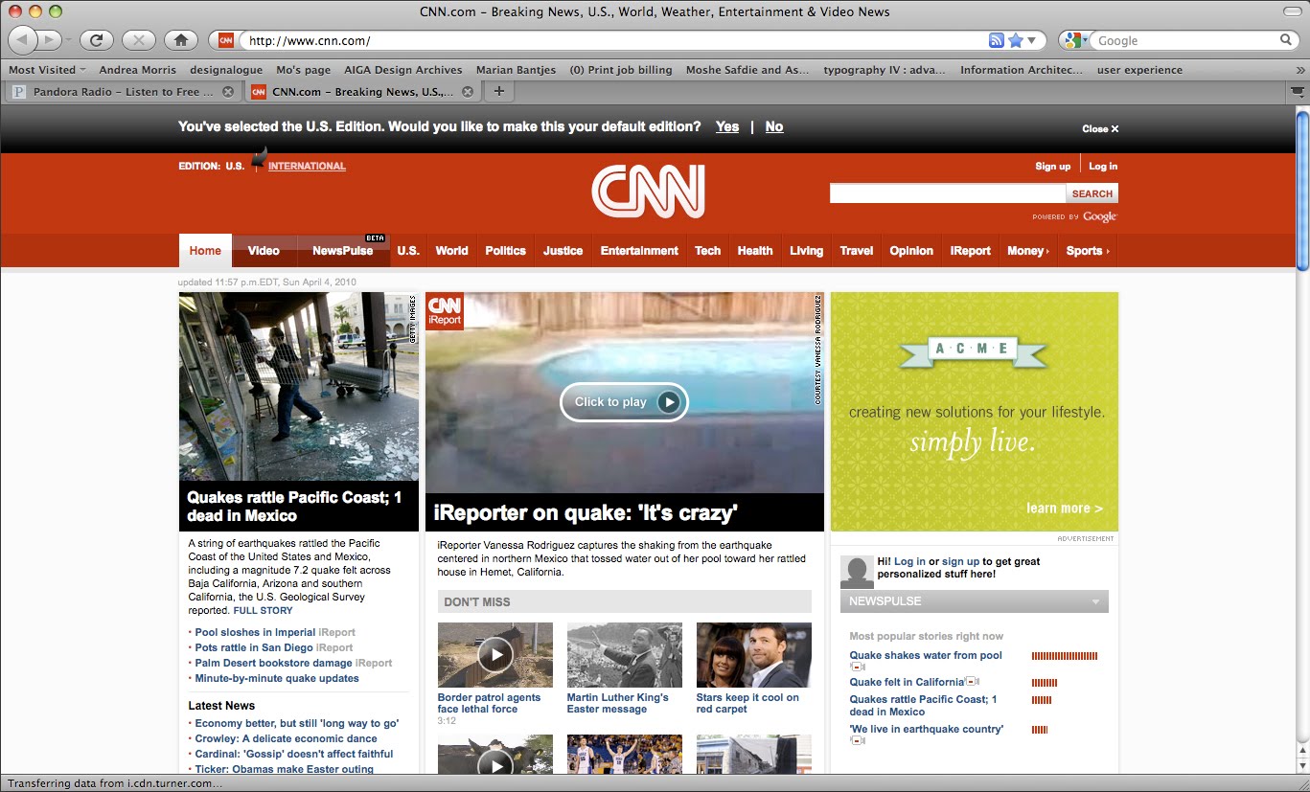Image resolution: width=1310 pixels, height=792 pixels.
Task: Open the list all tabs dropdown
Action: 1298,92
